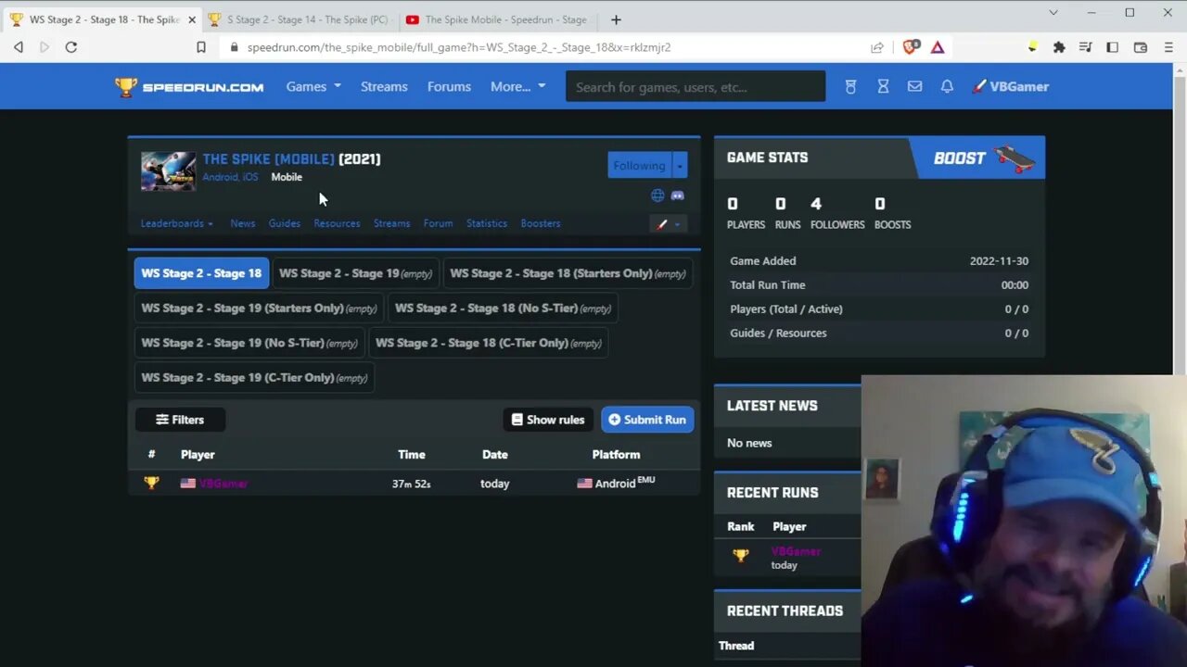Viewport: 1187px width, 667px height.
Task: Select WS Stage 2 - Stage 19 (Starters Only)
Action: click(259, 308)
